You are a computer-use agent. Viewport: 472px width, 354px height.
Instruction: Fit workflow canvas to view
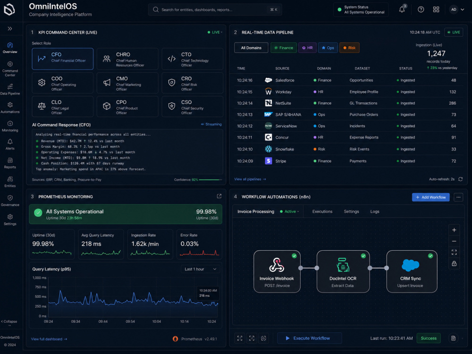point(454,252)
